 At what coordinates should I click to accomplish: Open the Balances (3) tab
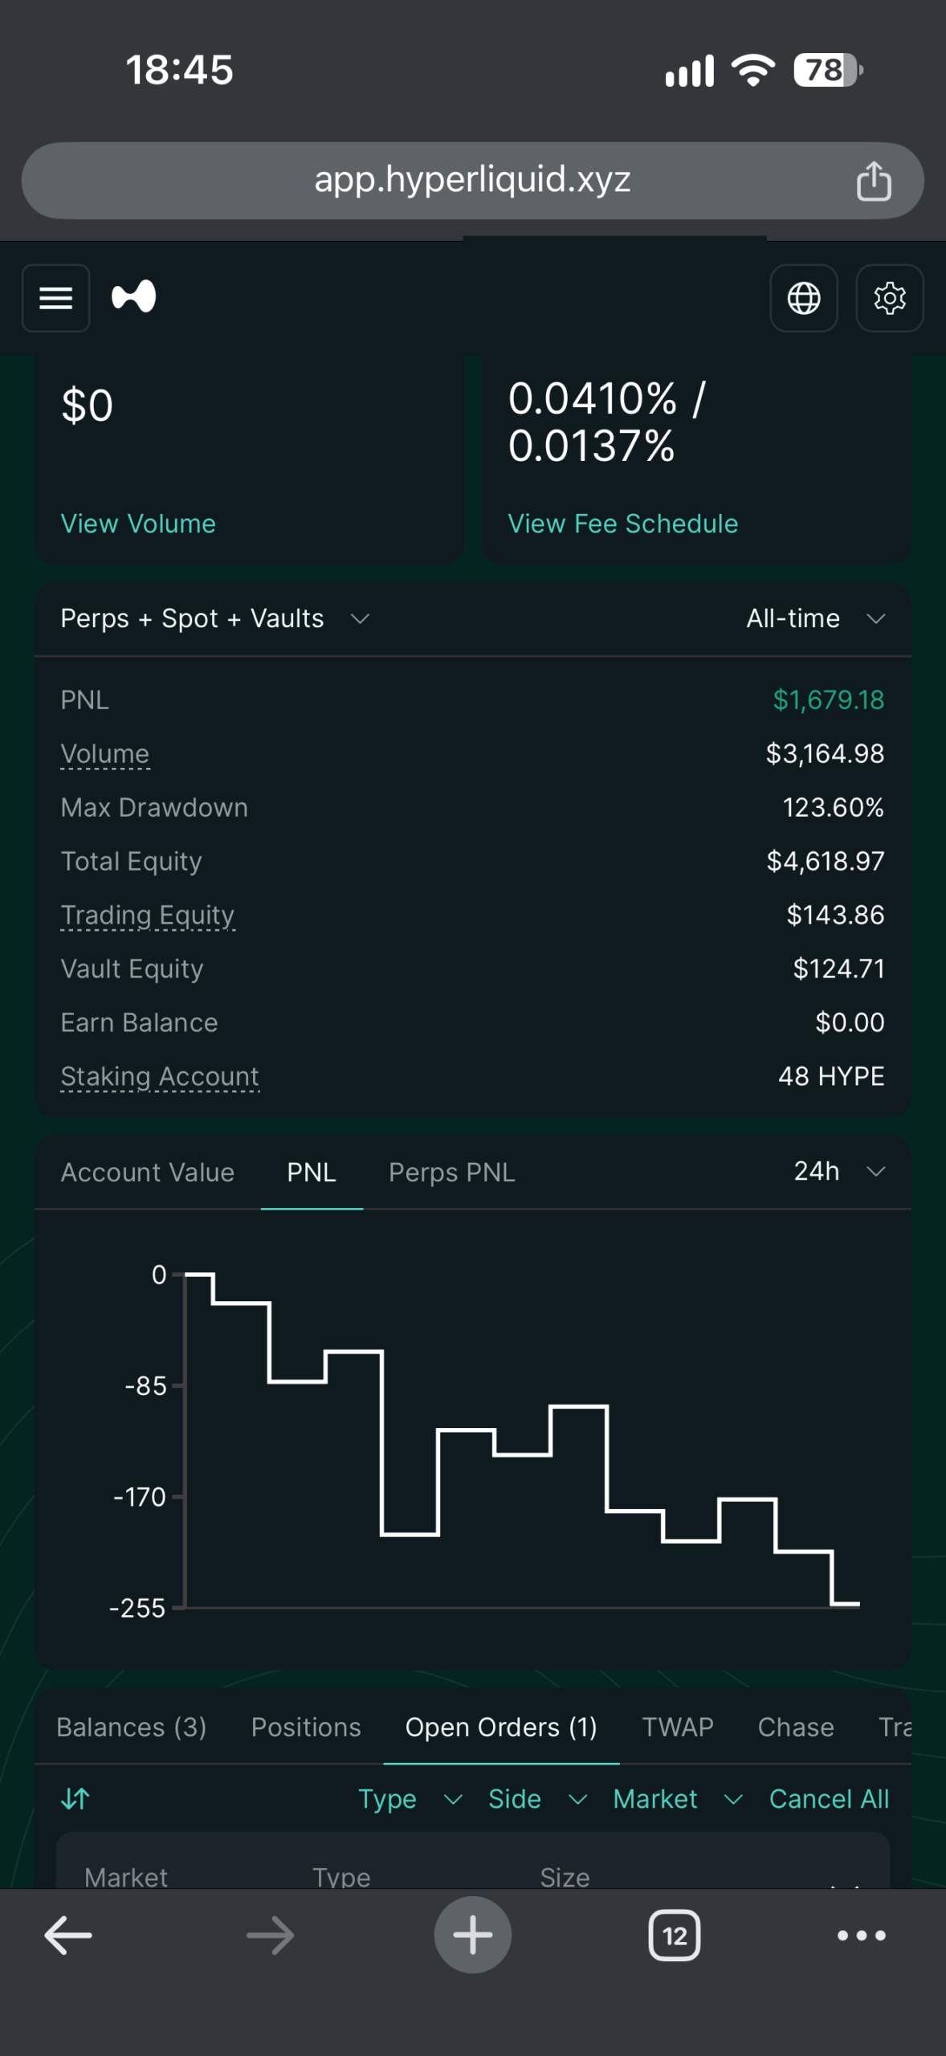coord(132,1728)
